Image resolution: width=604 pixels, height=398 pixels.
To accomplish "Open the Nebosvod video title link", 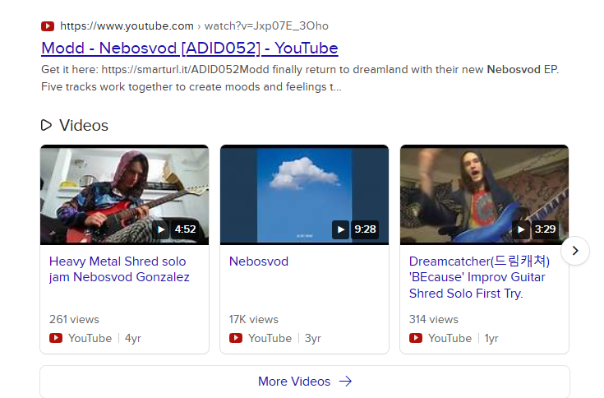I will coord(259,261).
